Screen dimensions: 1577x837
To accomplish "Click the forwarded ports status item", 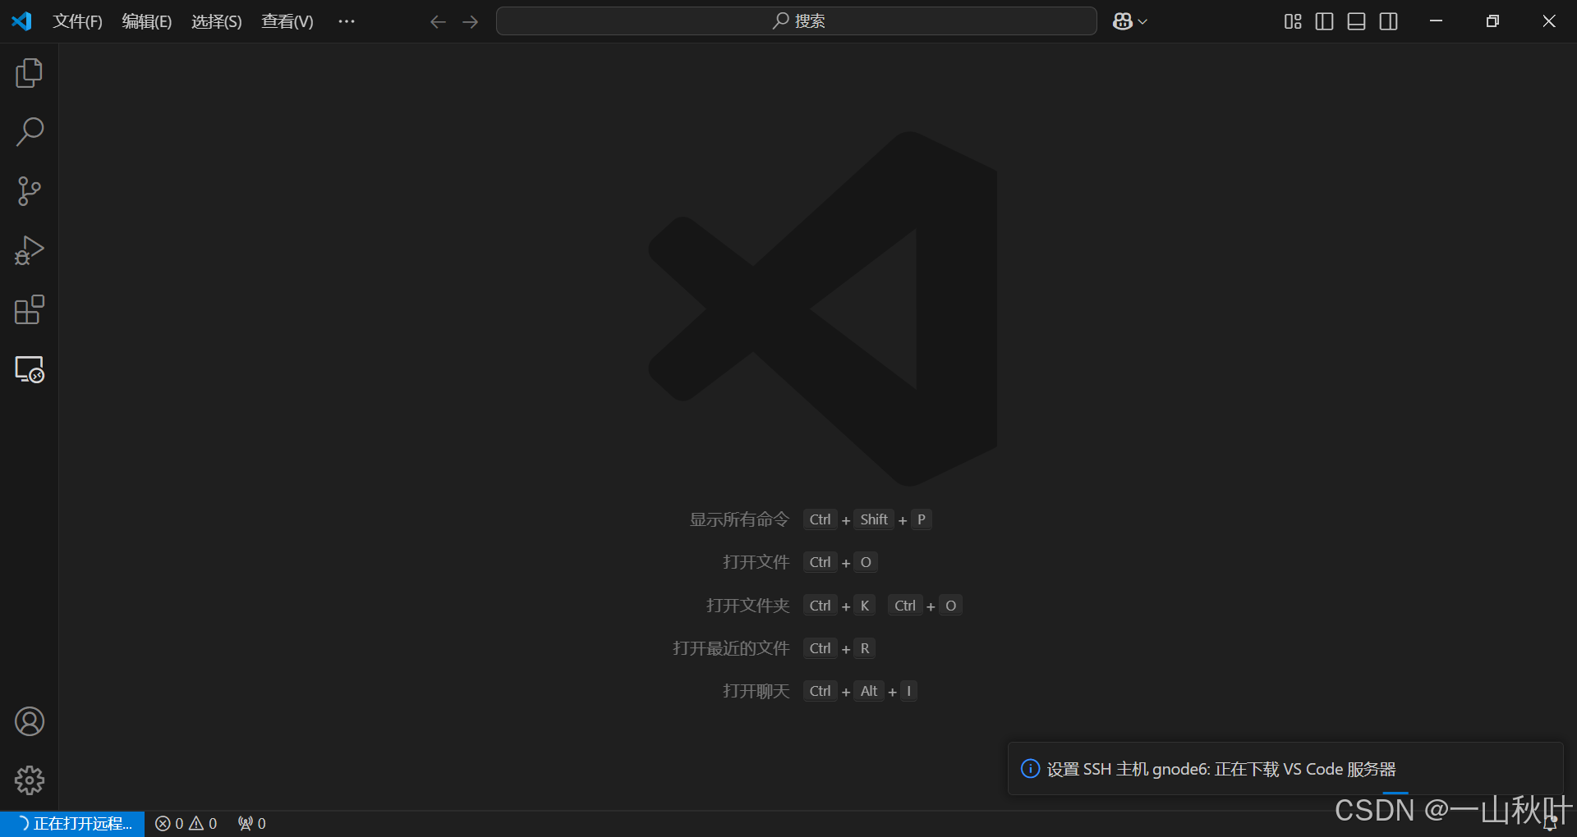I will point(252,824).
